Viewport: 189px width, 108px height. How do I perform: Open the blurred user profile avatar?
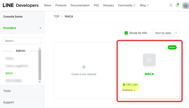pyautogui.click(x=185, y=6)
